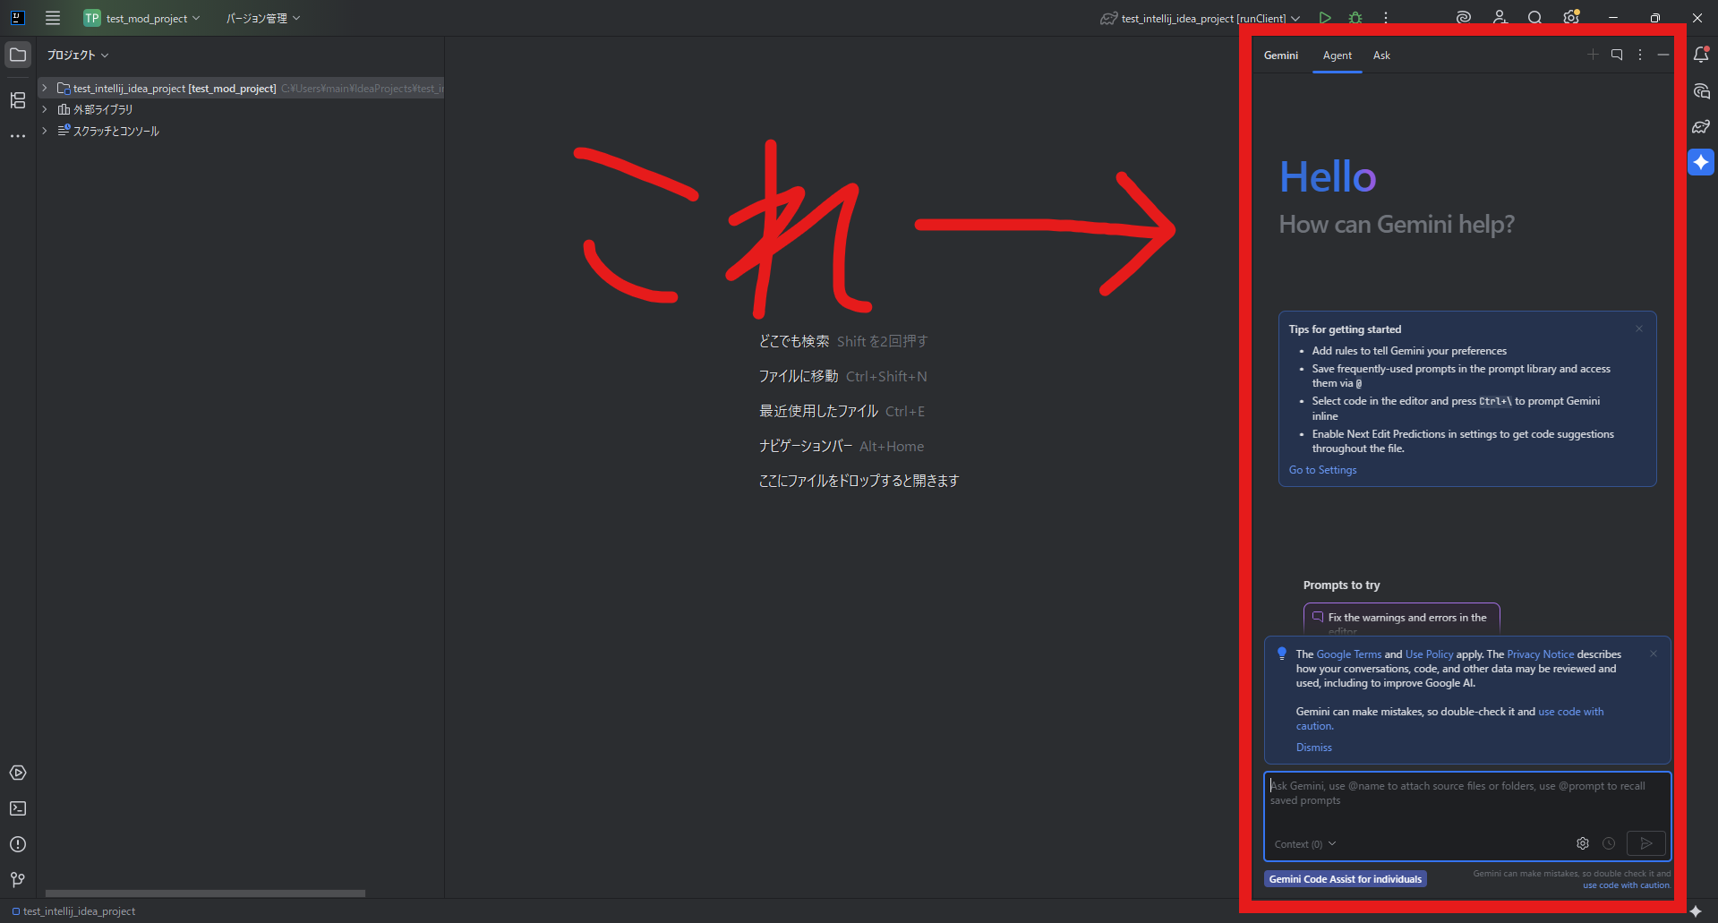Dismiss the Google Terms notice

pos(1313,747)
